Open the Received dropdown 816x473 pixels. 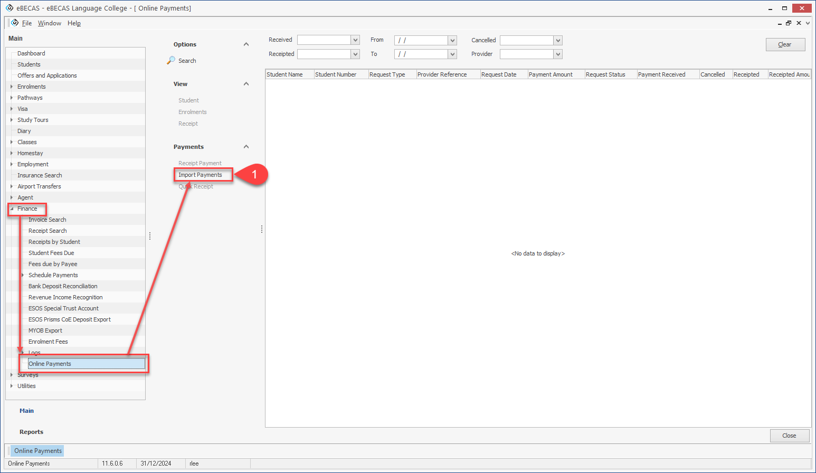[x=355, y=40]
